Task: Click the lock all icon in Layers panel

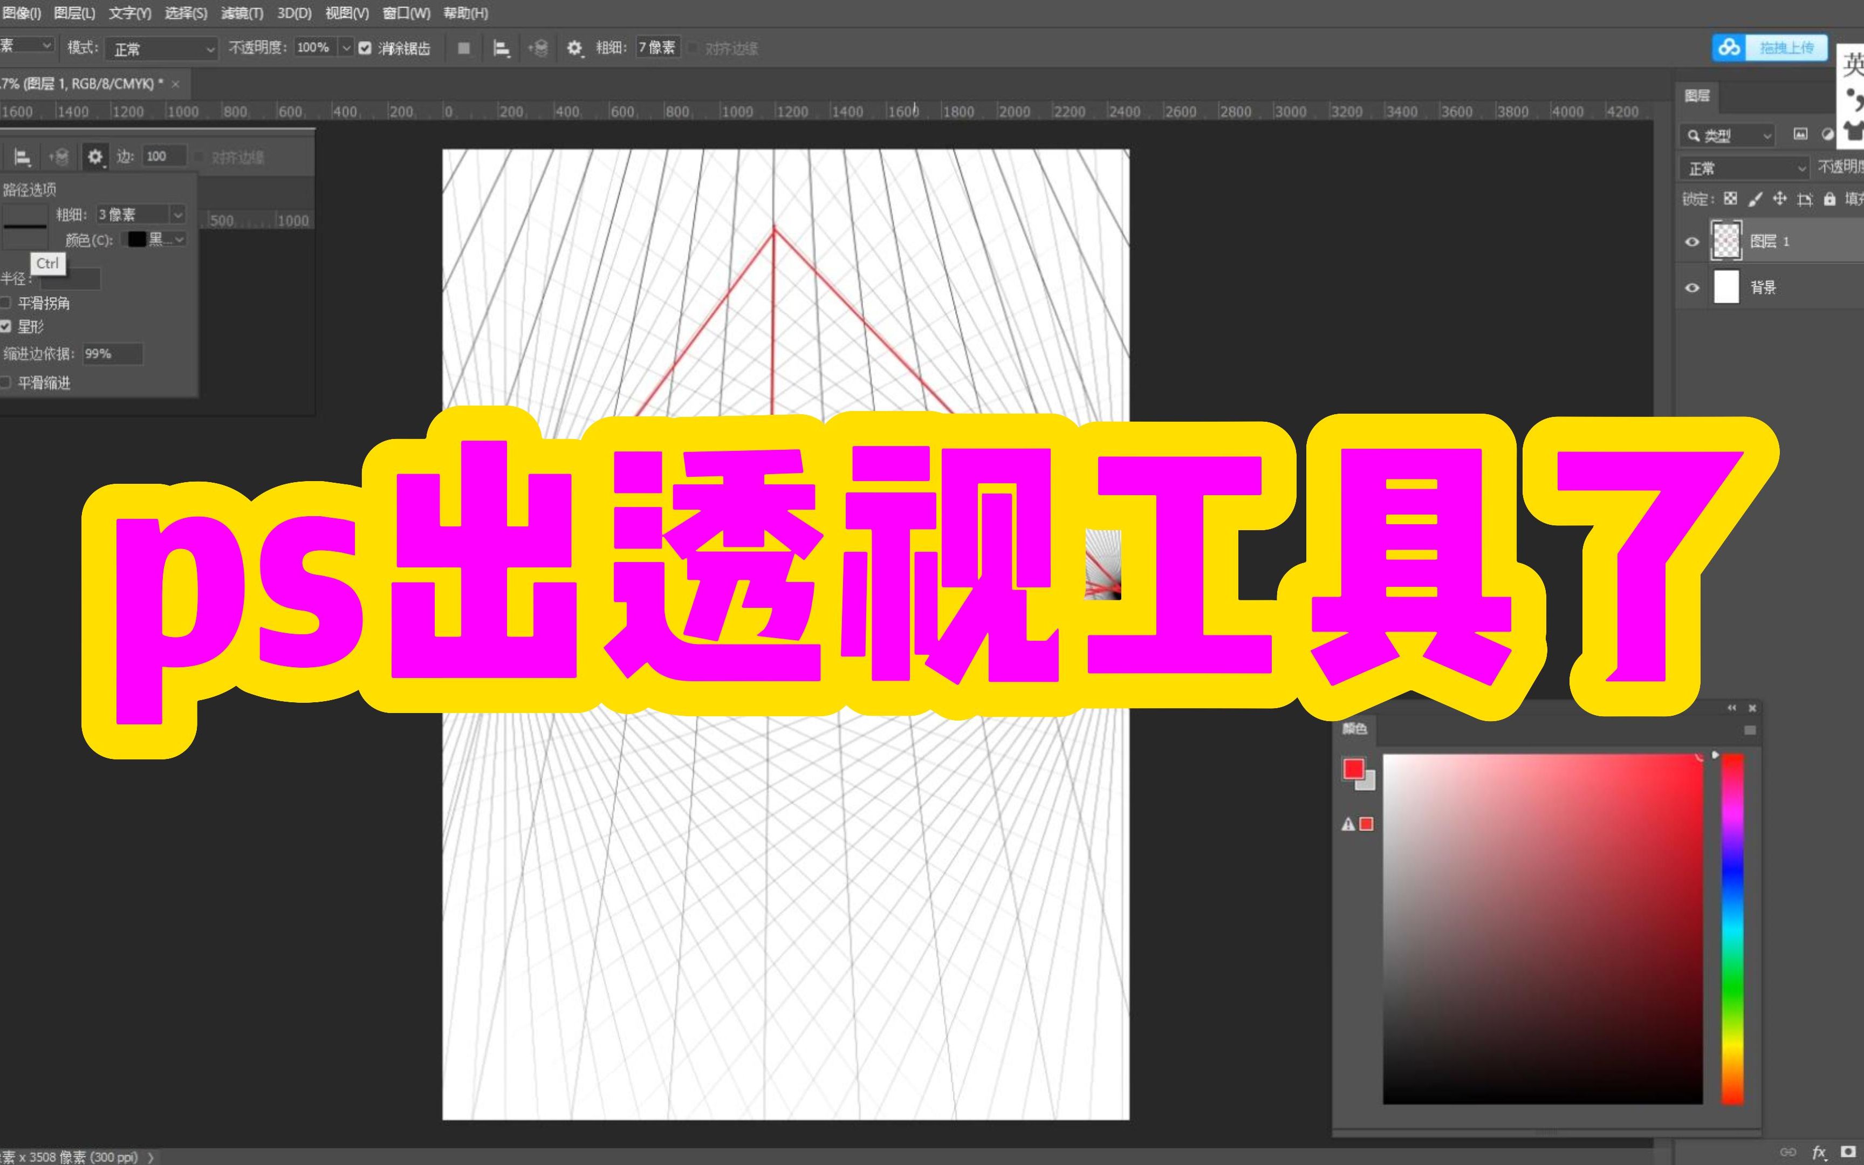Action: click(x=1831, y=198)
